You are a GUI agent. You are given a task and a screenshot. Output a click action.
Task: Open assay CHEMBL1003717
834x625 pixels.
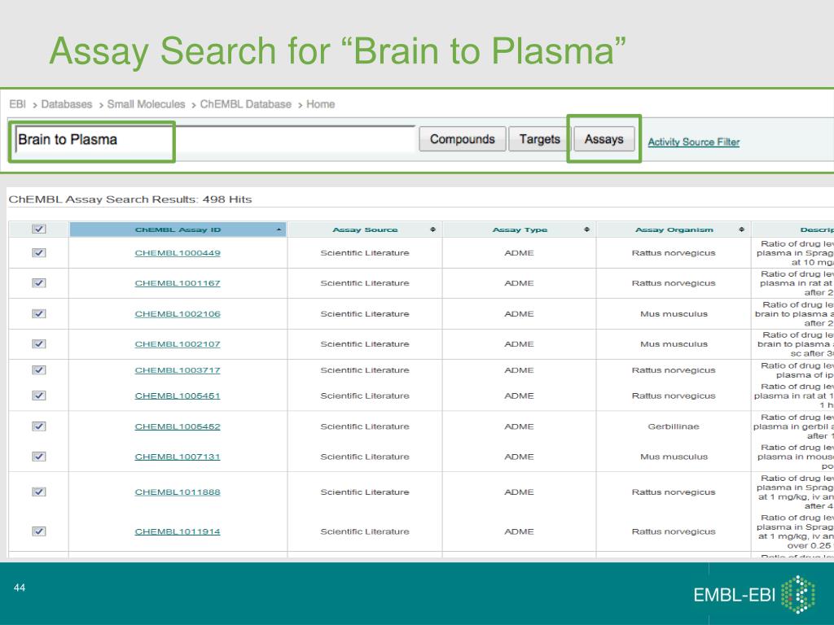tap(178, 370)
